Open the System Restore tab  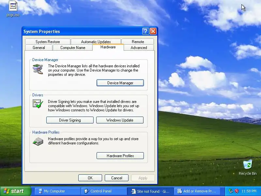pos(48,42)
